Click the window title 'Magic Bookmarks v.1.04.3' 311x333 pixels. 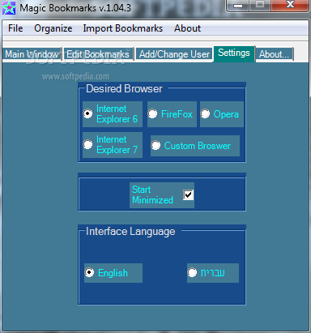coord(75,8)
